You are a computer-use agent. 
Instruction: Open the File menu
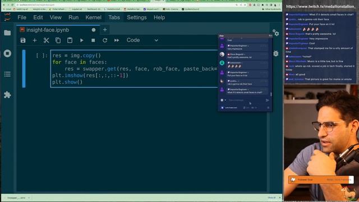22,17
